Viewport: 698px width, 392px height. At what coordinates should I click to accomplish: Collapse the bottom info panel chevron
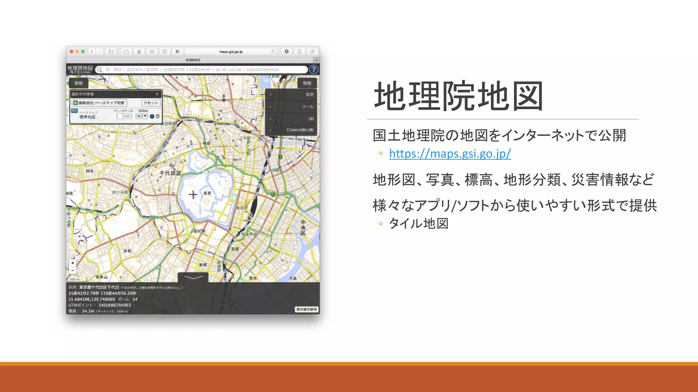click(193, 277)
